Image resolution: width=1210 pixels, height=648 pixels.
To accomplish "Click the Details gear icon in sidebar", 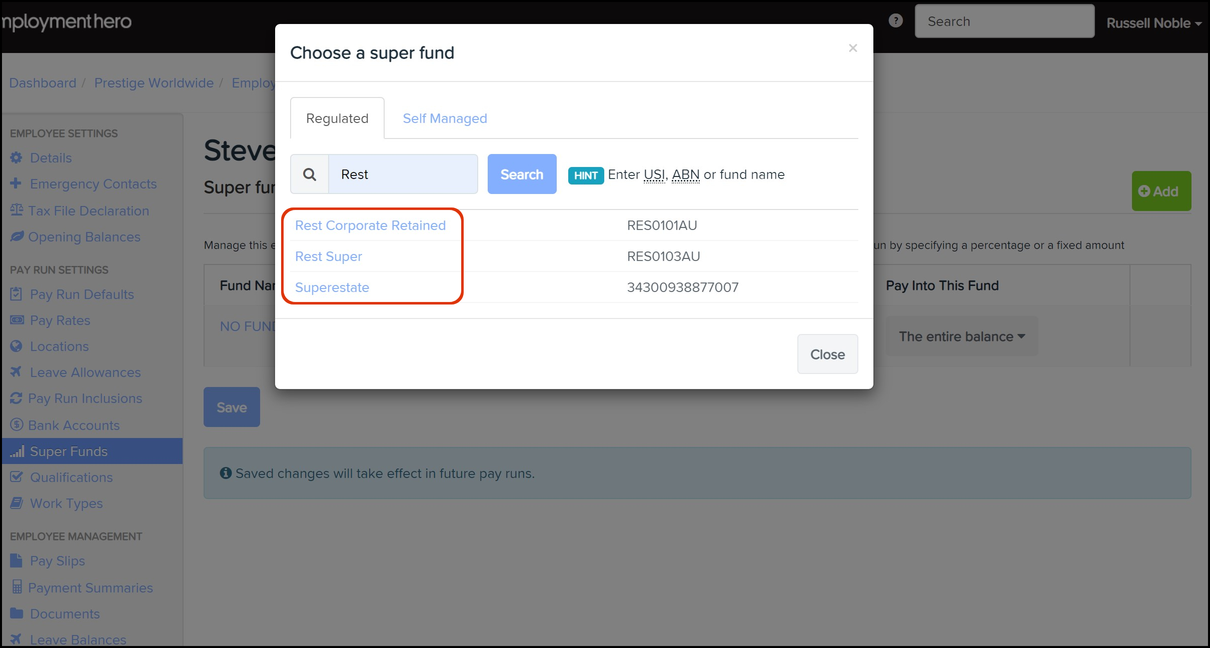I will coord(16,157).
